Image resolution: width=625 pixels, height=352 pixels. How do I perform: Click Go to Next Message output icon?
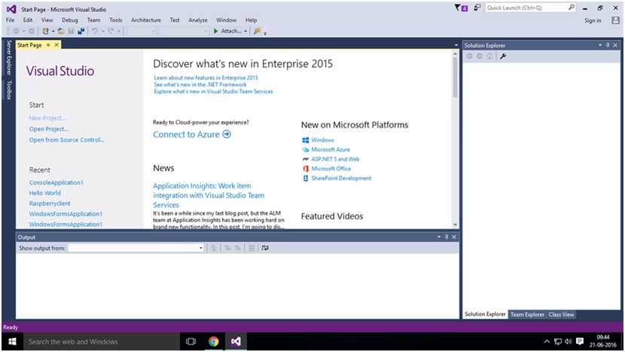pos(238,248)
